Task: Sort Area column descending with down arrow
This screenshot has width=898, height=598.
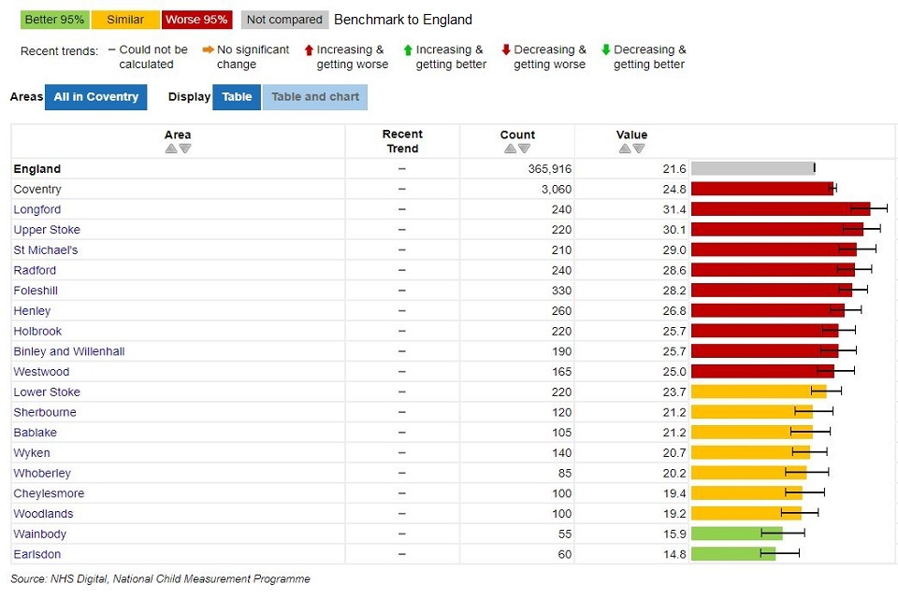Action: (185, 149)
